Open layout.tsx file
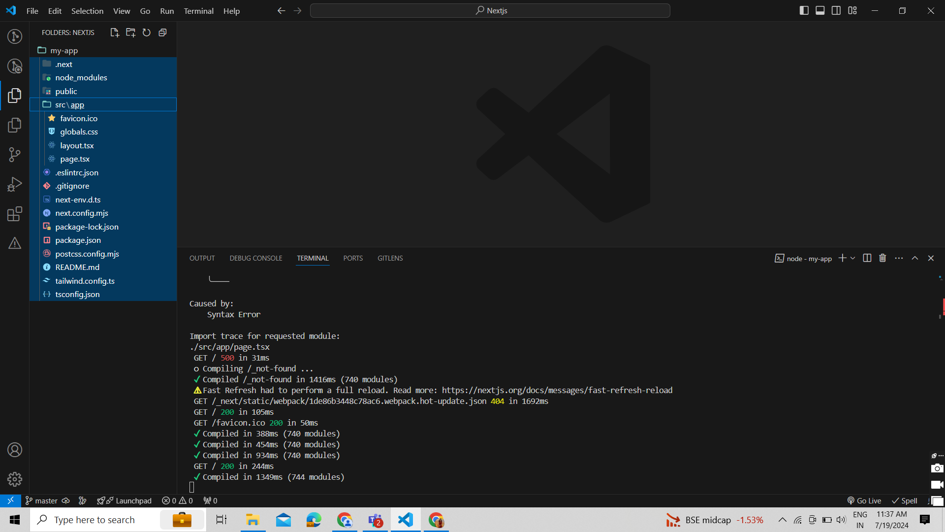 point(103,145)
